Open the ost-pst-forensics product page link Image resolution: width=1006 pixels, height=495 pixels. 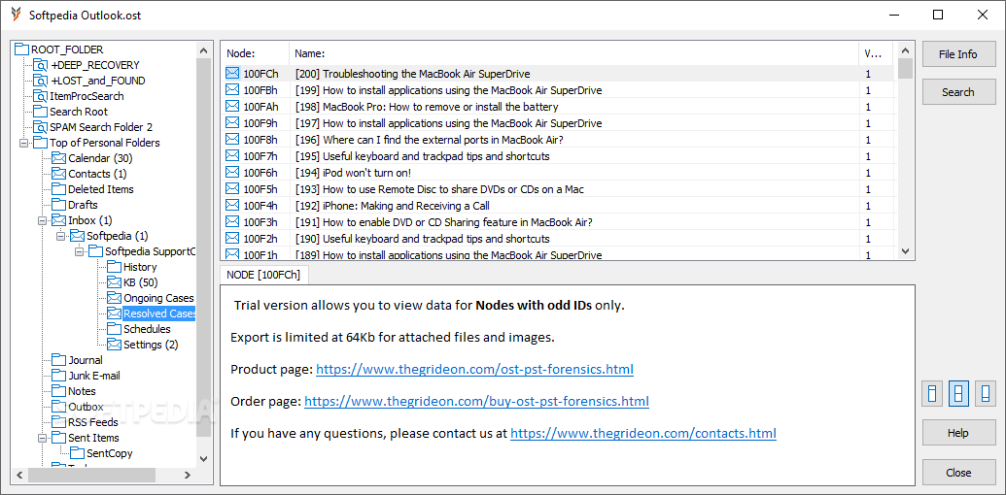tap(474, 370)
